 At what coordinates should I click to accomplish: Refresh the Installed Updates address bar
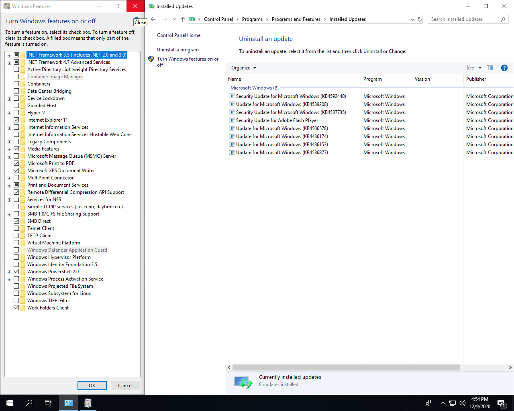(420, 19)
